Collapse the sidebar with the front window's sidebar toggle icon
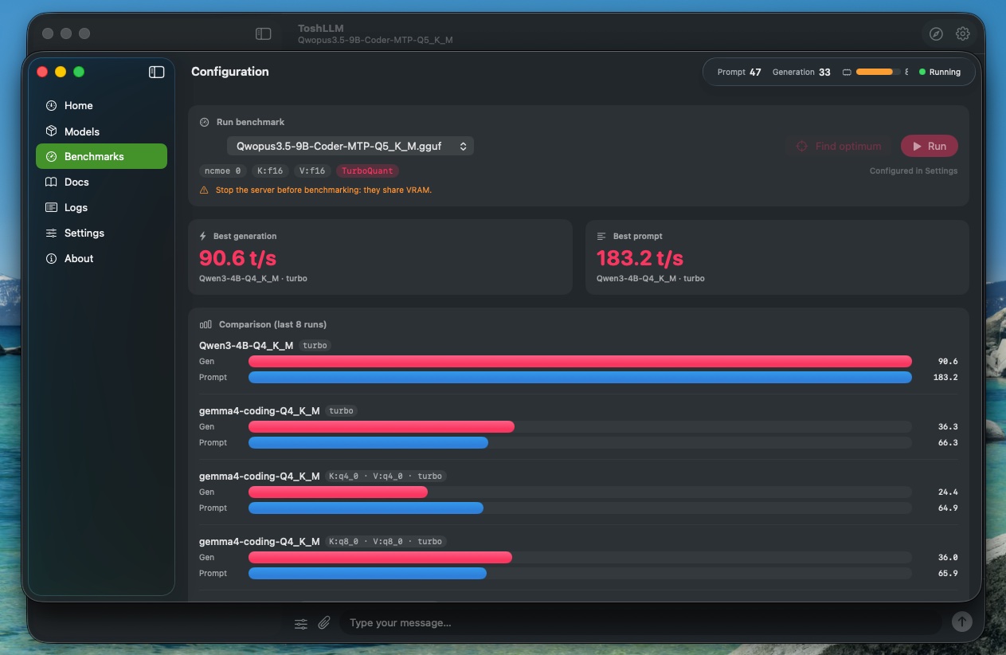Viewport: 1006px width, 655px height. click(x=157, y=72)
